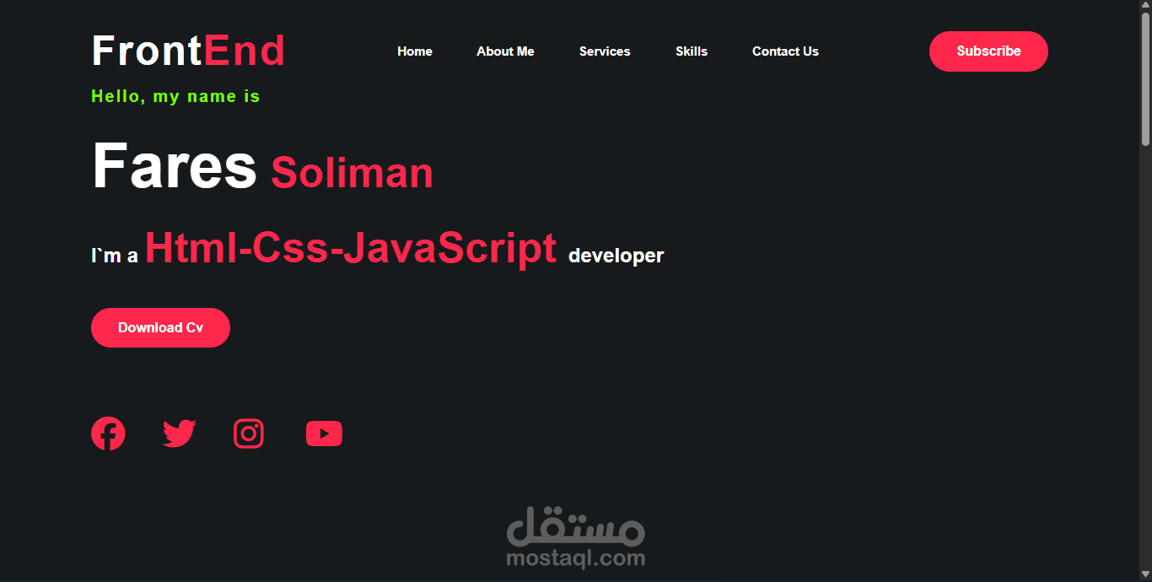Click the scrollbar up arrow

pyautogui.click(x=1145, y=7)
